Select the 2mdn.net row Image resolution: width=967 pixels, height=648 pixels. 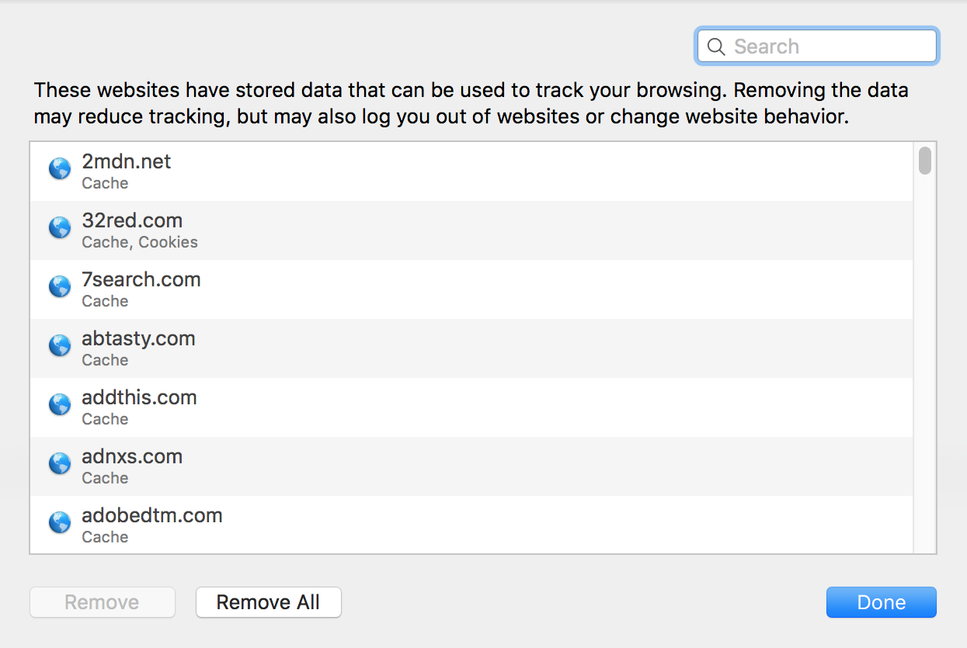click(471, 172)
